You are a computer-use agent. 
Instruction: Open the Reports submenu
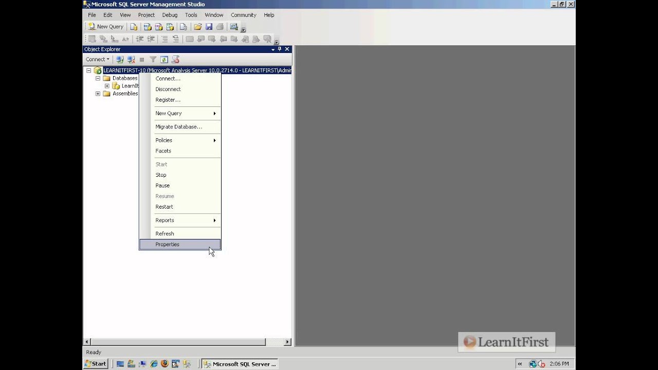pyautogui.click(x=180, y=220)
